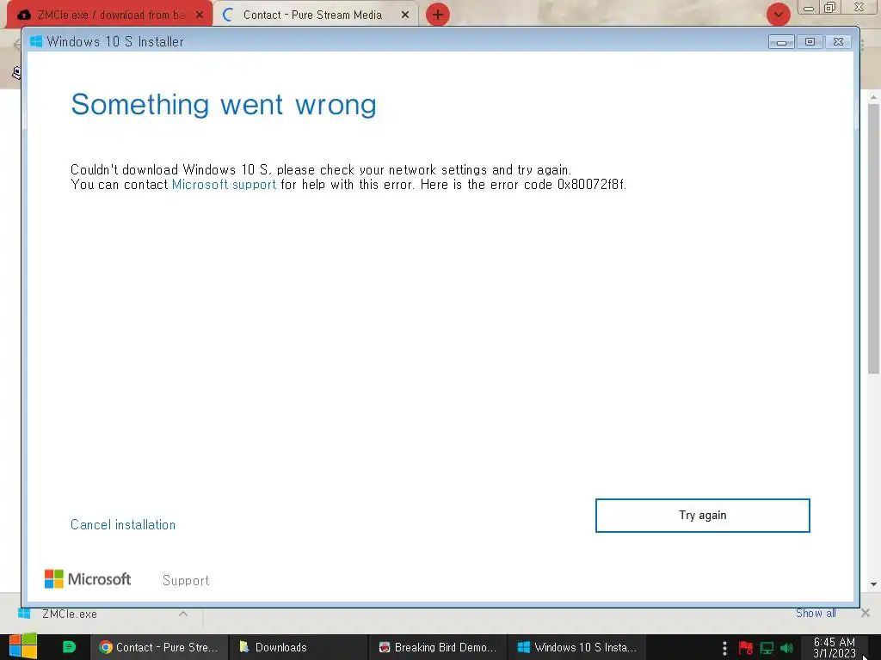Screen dimensions: 881x660
Task: Close the Contact - Pure Stream Media tab
Action: click(405, 15)
